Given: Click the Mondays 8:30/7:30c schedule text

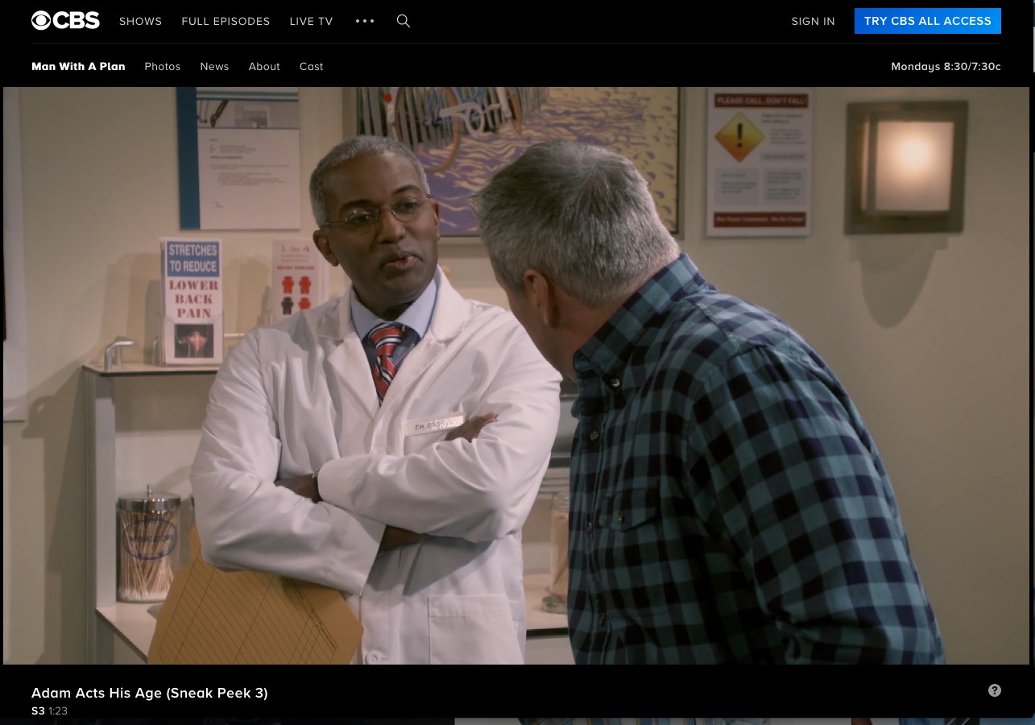Looking at the screenshot, I should tap(946, 67).
